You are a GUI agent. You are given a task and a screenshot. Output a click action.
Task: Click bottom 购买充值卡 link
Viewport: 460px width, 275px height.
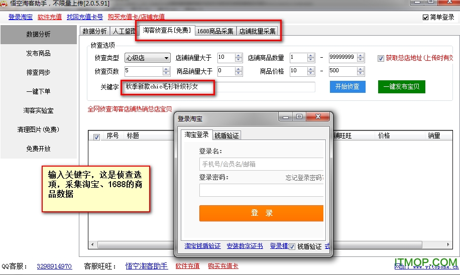[x=223, y=266]
